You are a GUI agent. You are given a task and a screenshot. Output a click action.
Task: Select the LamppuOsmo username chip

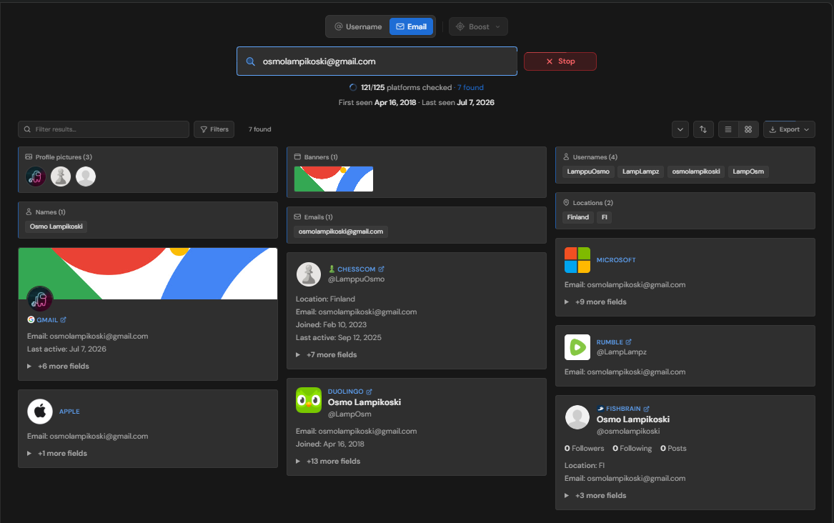pyautogui.click(x=587, y=171)
